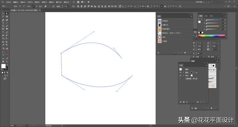Toggle visibility eye of the 不透明度 opacity row
This screenshot has width=238, height=127.
[180, 79]
